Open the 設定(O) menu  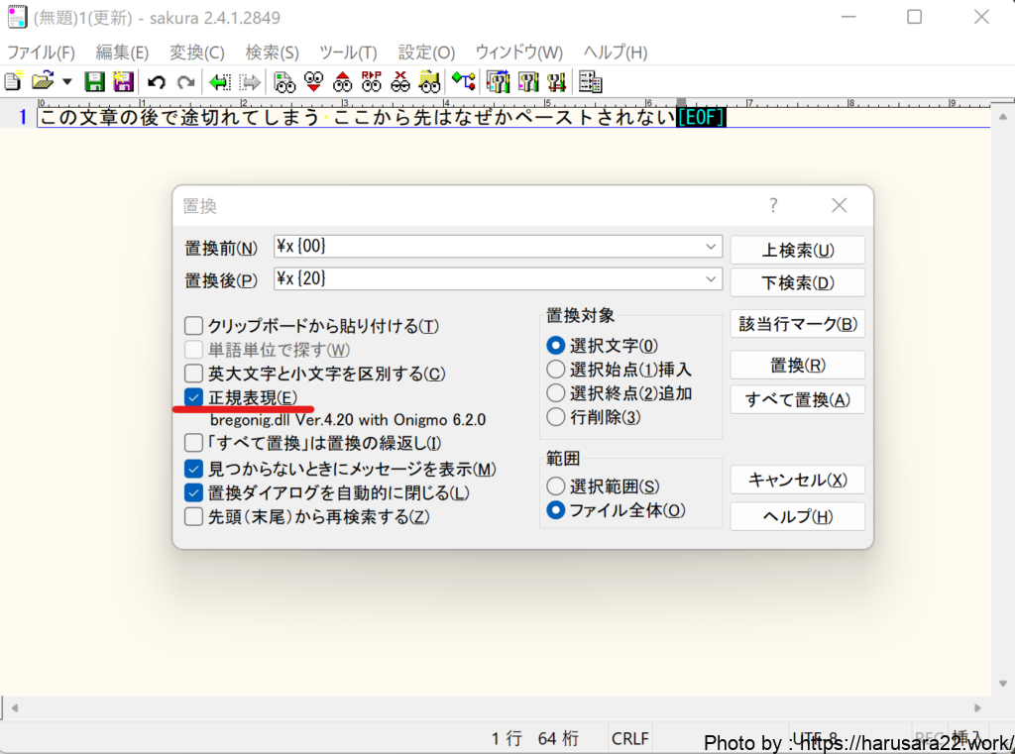(426, 53)
